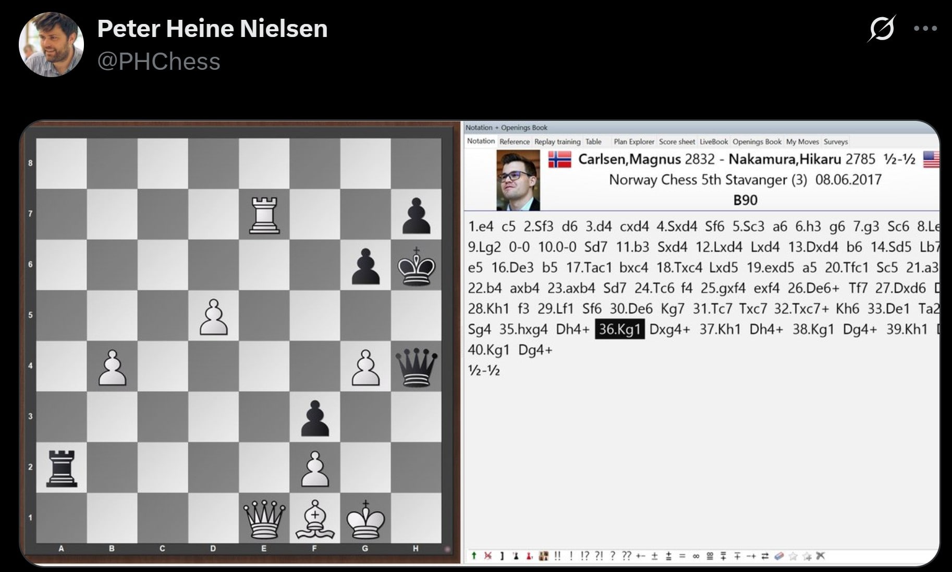Apply the '∓' Black is better symbol
952x572 pixels.
click(737, 556)
